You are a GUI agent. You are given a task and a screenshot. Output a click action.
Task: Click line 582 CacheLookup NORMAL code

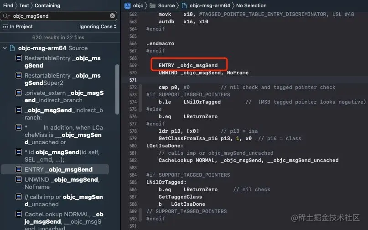(x=249, y=160)
